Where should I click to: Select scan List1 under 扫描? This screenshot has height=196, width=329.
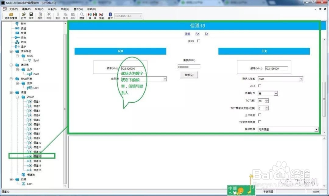point(30,184)
